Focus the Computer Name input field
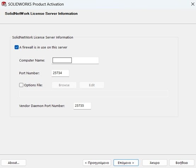196x168 pixels. 75,60
